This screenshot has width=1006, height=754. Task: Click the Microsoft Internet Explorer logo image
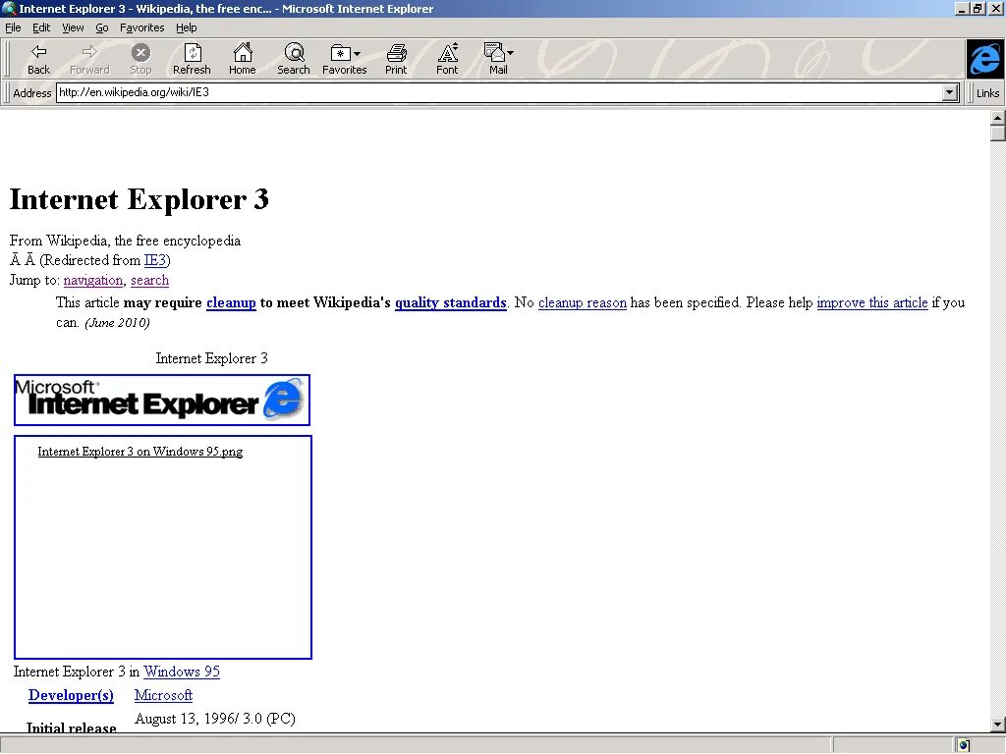[x=162, y=401]
